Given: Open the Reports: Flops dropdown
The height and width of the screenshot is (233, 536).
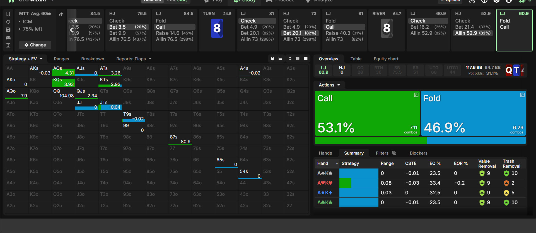Looking at the screenshot, I should (x=134, y=59).
